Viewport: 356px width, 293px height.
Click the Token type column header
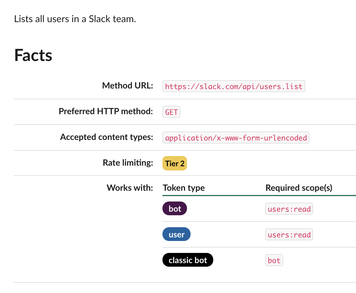(184, 188)
